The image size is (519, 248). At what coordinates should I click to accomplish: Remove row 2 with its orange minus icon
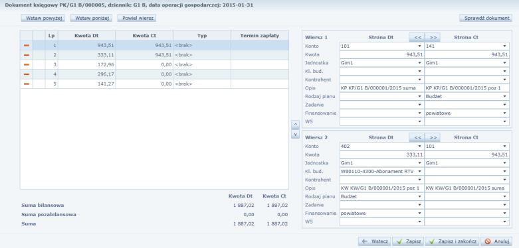(27, 55)
